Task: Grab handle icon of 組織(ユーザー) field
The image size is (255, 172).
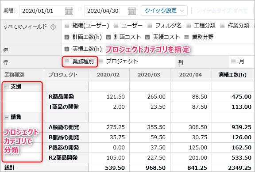Action: (67, 26)
